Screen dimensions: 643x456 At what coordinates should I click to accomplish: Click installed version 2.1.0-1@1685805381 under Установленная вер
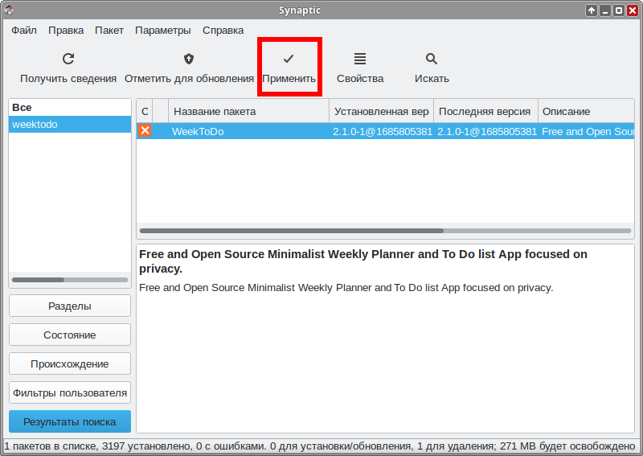point(383,131)
